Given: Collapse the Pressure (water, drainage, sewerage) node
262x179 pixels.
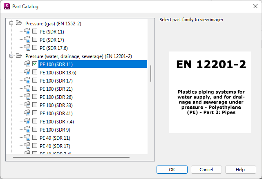Looking at the screenshot, I should 11,56.
